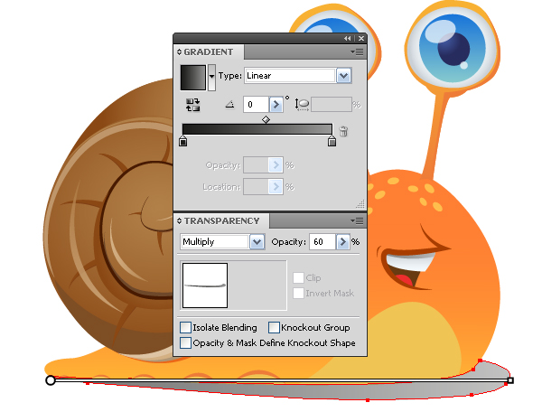The image size is (542, 412).
Task: Click the disabled aspect ratio field
Action: click(x=332, y=105)
